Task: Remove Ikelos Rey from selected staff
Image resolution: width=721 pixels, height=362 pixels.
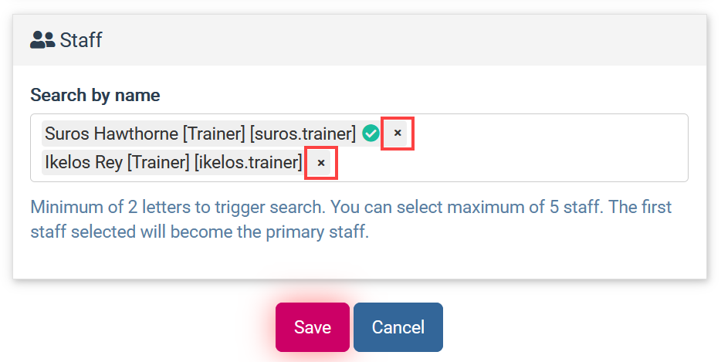Action: (x=321, y=163)
